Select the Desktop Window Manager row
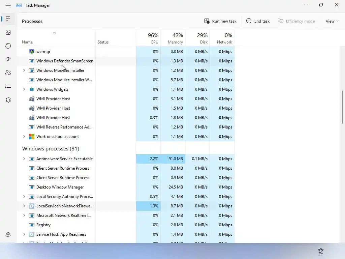This screenshot has height=259, width=345. 125,187
